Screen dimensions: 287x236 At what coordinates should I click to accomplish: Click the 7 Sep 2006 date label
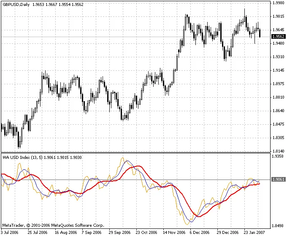pos(92,232)
